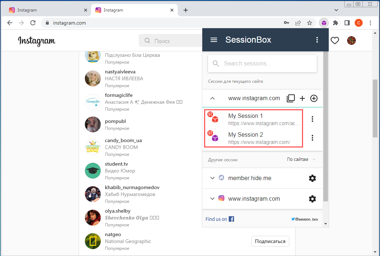Click the student.tv graduation cap avatar
Viewport: 380px width, 256px height.
[x=93, y=171]
